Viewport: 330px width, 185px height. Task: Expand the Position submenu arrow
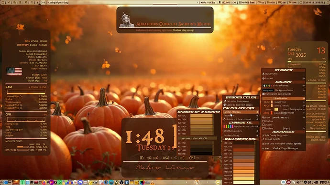(x=304, y=79)
